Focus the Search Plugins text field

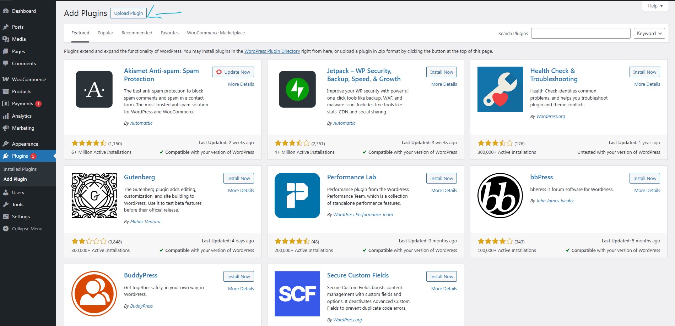tap(580, 33)
